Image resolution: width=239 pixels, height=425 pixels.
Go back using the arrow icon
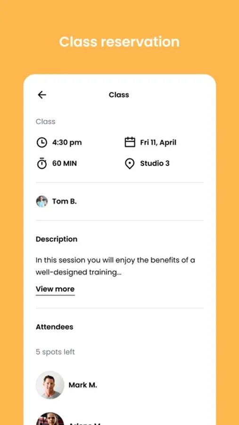[x=42, y=95]
